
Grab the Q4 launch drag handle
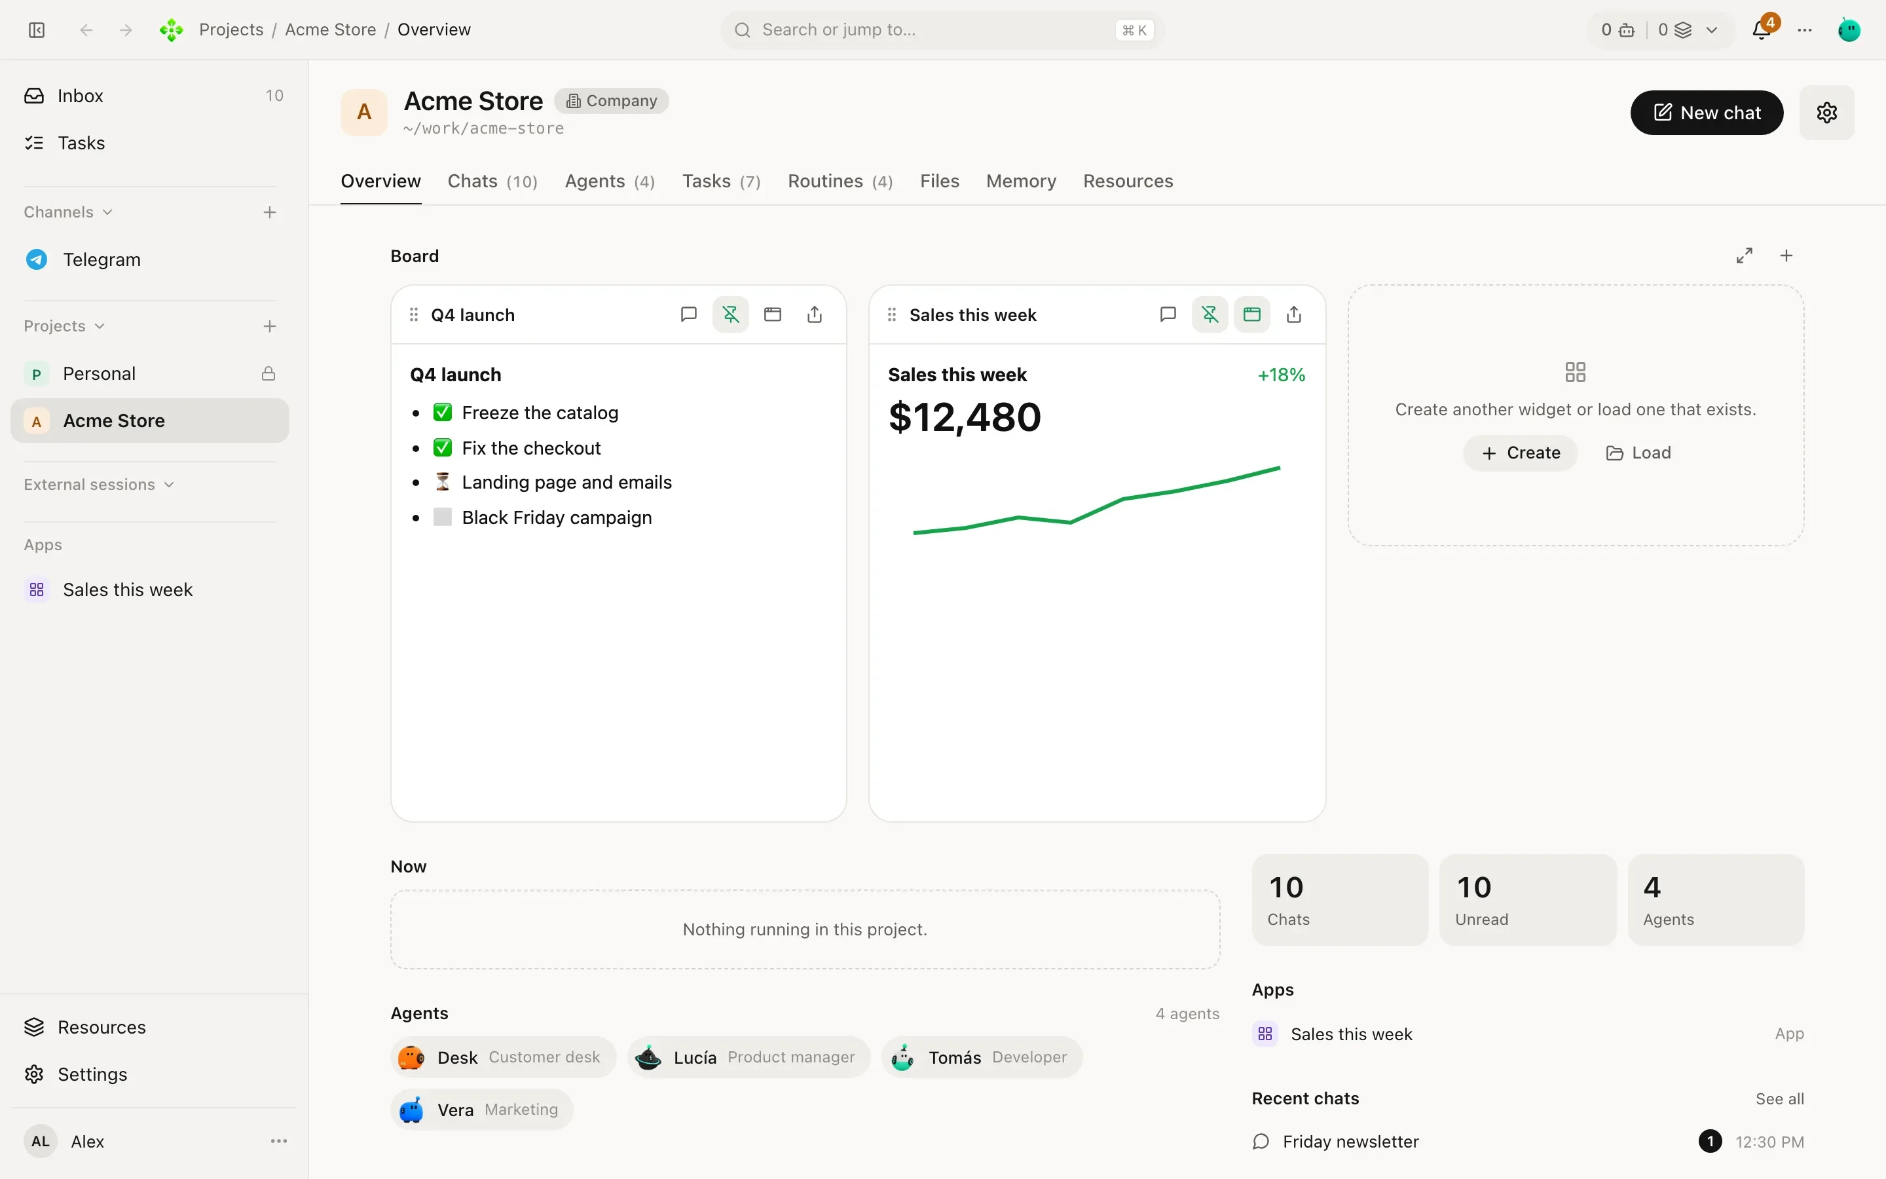point(414,314)
